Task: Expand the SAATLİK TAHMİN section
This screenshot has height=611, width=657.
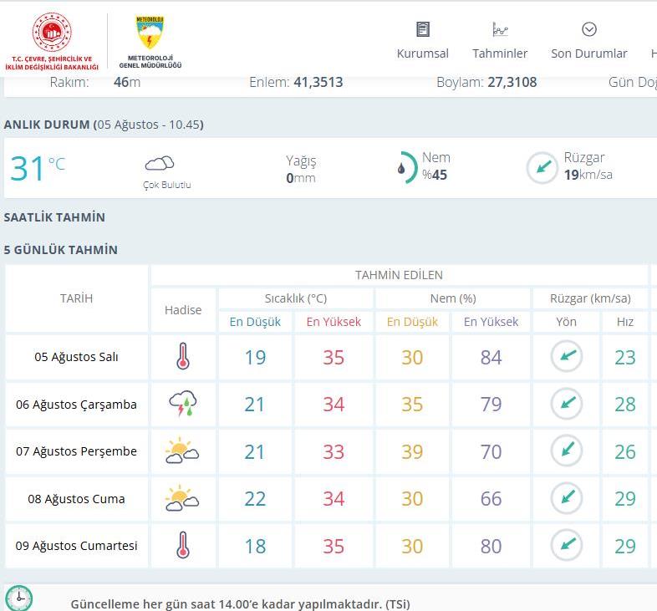Action: coord(54,217)
